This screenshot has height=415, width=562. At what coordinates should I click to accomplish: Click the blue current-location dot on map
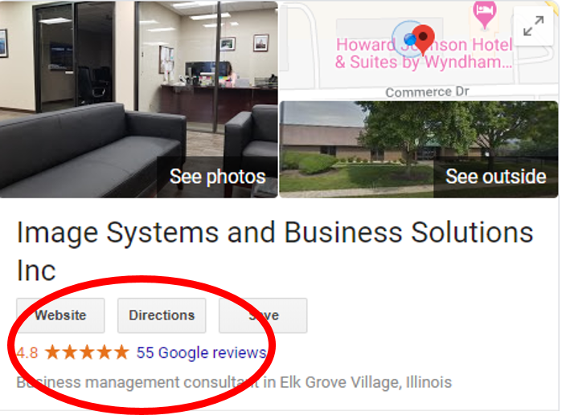click(410, 39)
